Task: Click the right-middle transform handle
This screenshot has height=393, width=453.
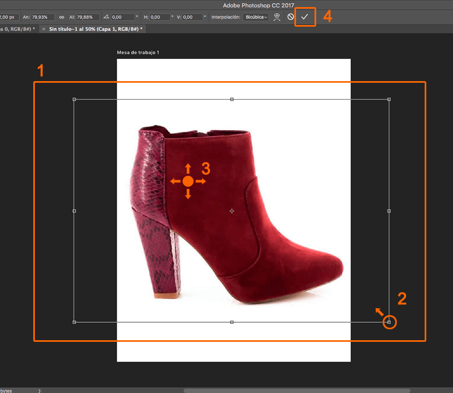Action: click(x=389, y=211)
